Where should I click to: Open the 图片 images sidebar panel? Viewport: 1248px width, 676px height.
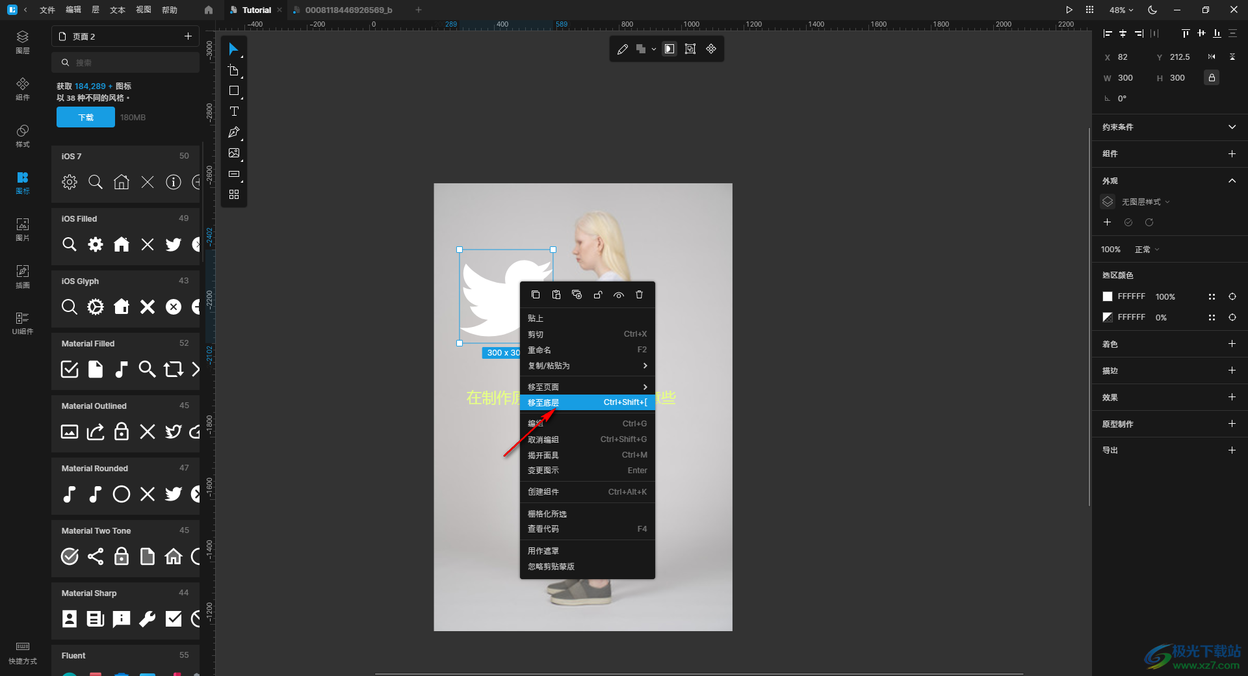(x=23, y=229)
